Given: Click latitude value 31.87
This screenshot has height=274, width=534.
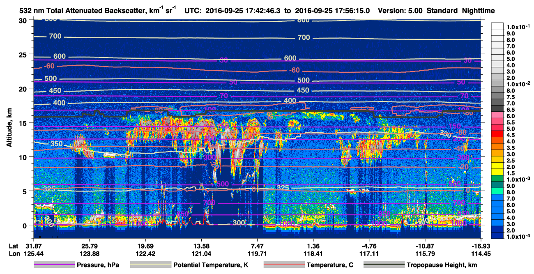Looking at the screenshot, I should point(33,246).
